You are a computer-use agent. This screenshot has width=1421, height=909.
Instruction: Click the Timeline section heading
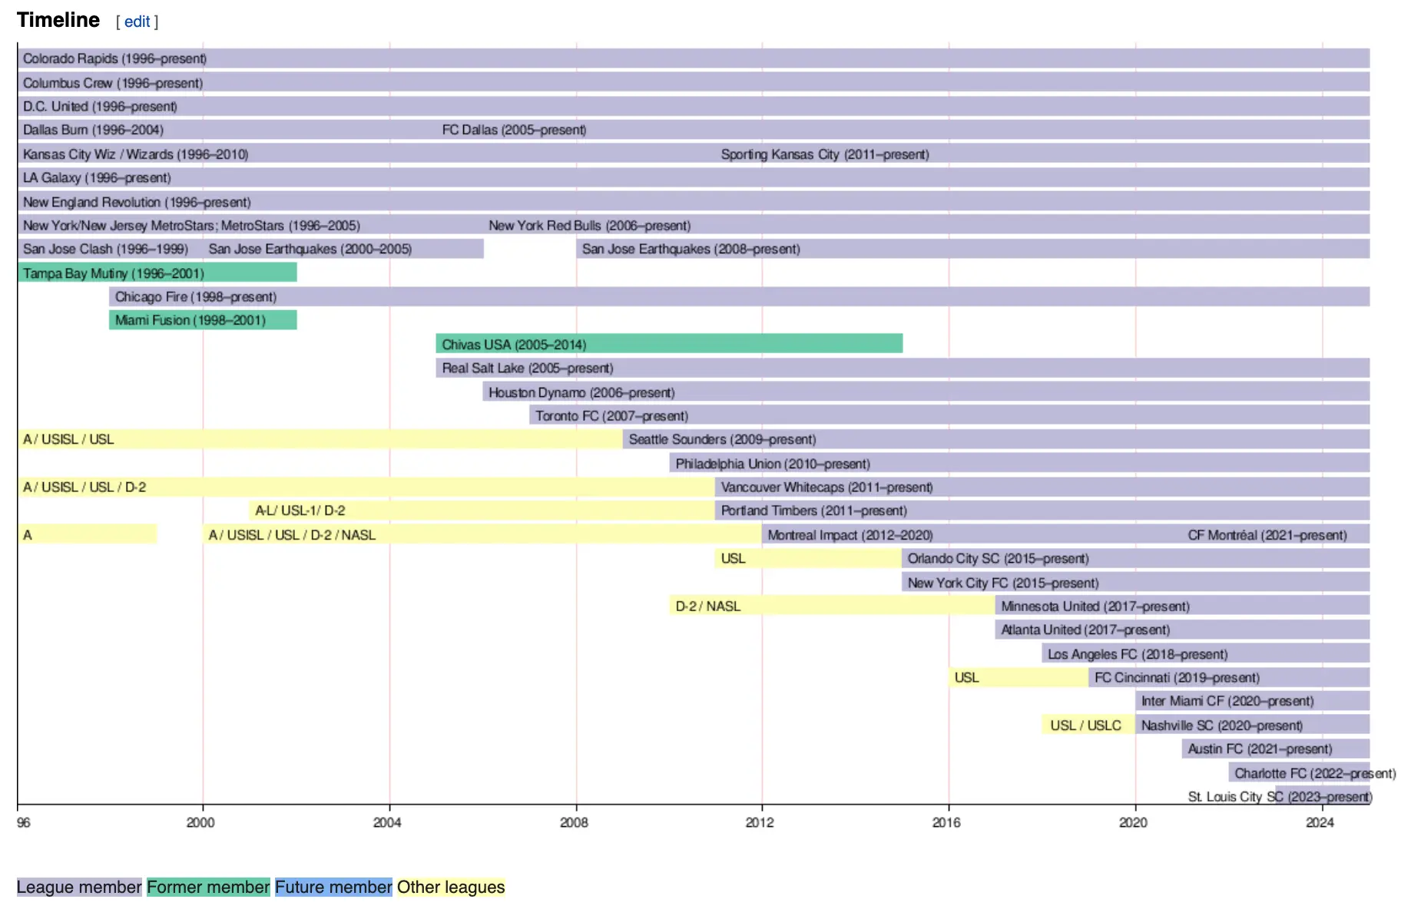click(x=58, y=20)
